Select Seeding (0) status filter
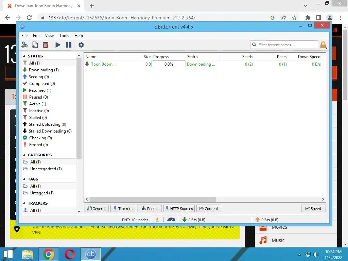The width and height of the screenshot is (348, 261). [49, 77]
